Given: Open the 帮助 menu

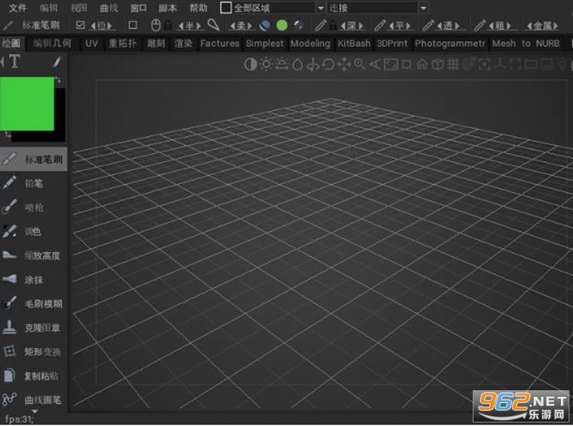Looking at the screenshot, I should tap(198, 8).
